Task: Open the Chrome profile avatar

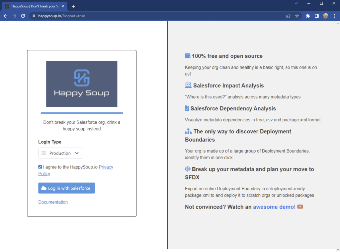Action: [325, 16]
